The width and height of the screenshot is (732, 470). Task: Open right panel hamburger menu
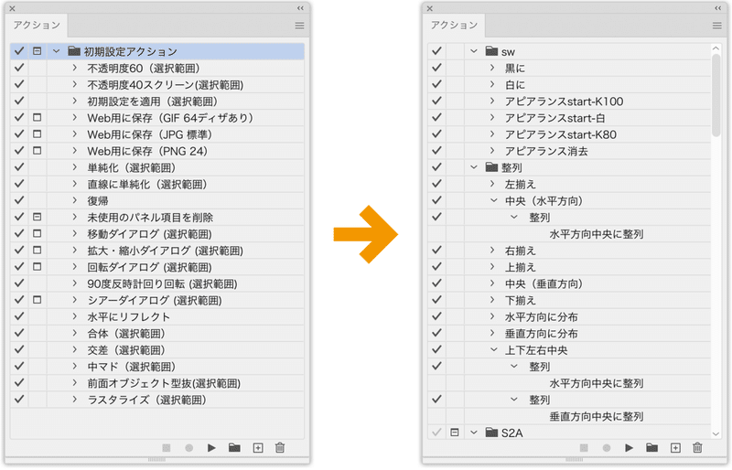(x=717, y=26)
